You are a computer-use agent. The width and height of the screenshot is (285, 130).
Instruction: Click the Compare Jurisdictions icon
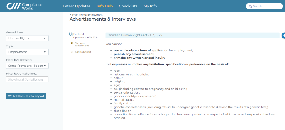coord(72,43)
